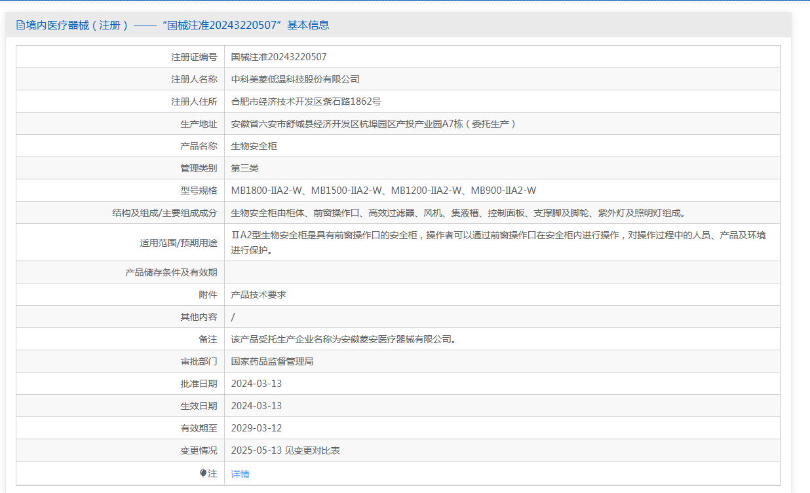Select attachment value 产品技术要求
The image size is (810, 493).
coord(259,295)
